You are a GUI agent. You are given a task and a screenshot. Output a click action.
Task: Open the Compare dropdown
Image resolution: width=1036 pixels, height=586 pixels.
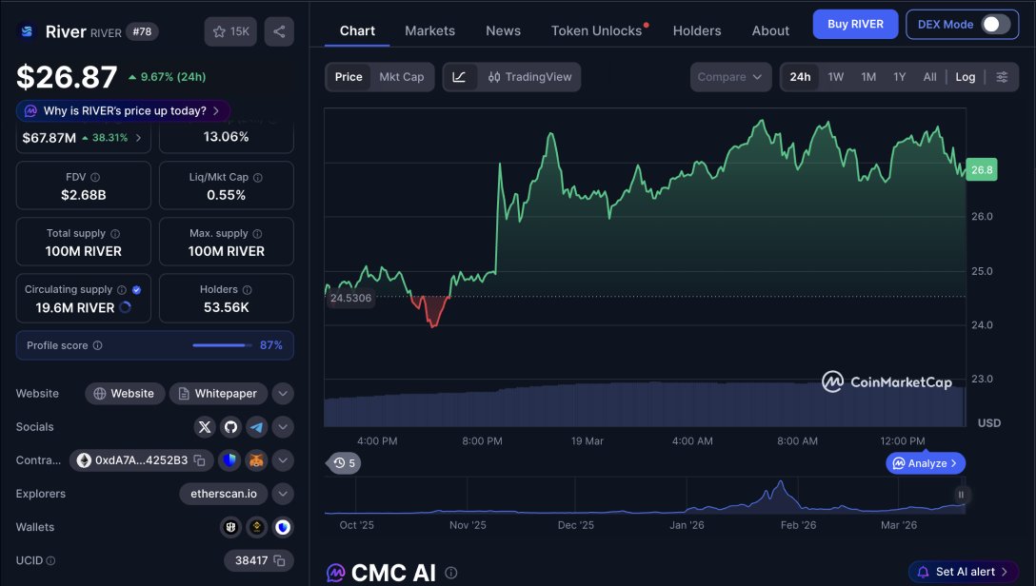tap(730, 76)
